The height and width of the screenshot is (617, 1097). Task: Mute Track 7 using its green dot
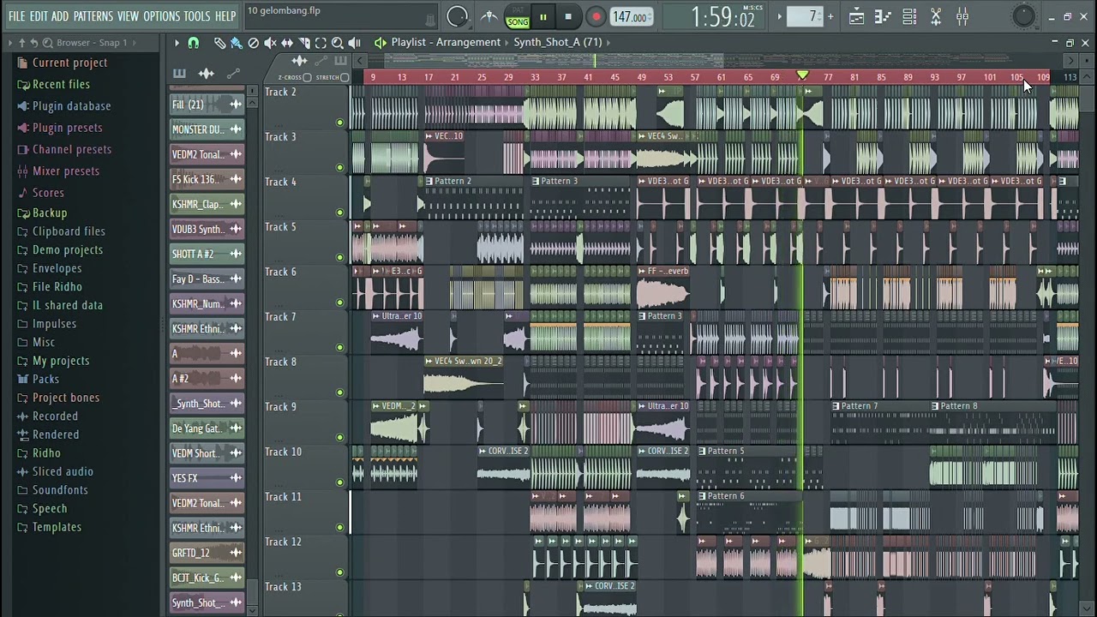340,348
